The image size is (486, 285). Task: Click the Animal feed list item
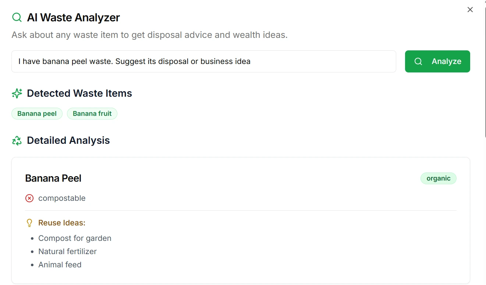[x=60, y=265]
